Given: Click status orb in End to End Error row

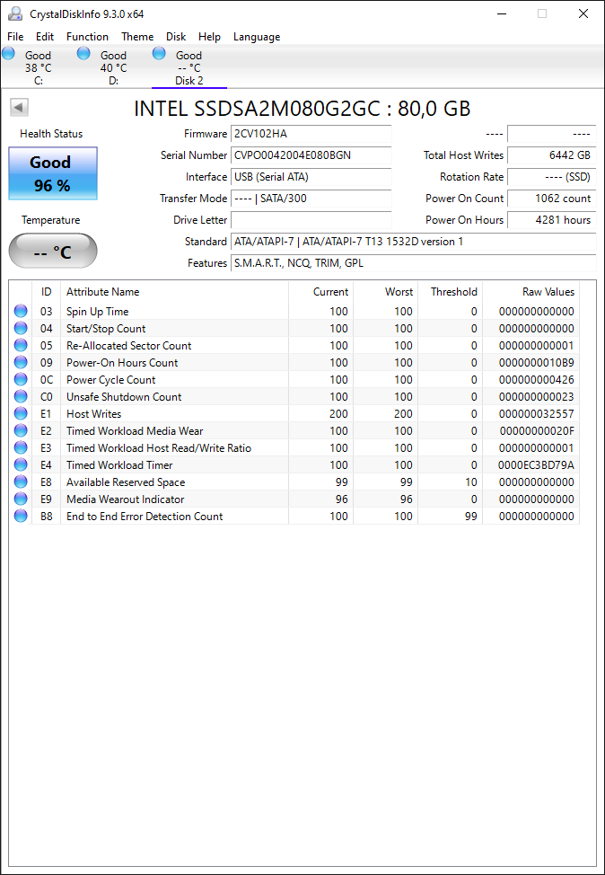Looking at the screenshot, I should (x=21, y=516).
